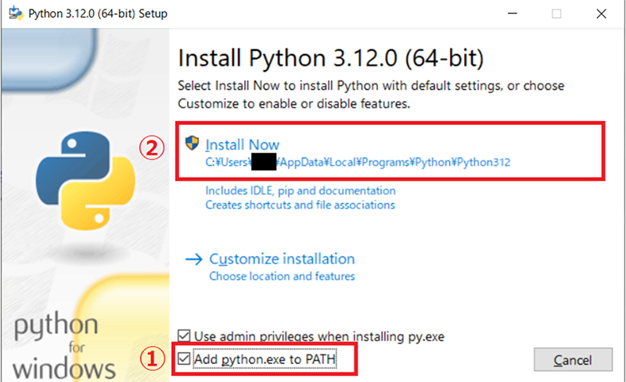Click the UAC shield icon beside Install Now
This screenshot has height=382, width=626.
pos(192,143)
